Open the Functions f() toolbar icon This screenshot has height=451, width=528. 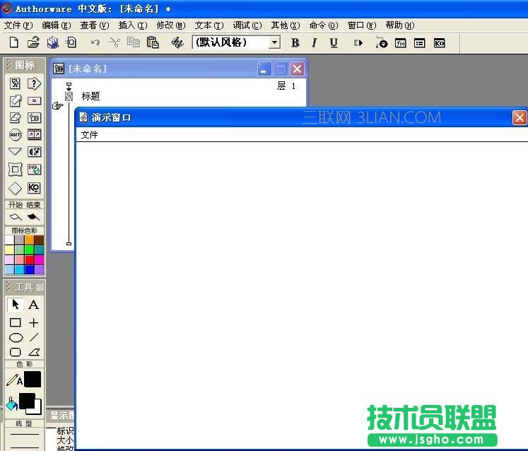coord(400,43)
